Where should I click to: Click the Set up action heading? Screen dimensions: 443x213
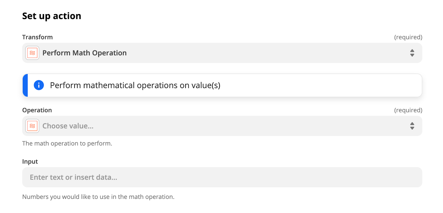51,16
